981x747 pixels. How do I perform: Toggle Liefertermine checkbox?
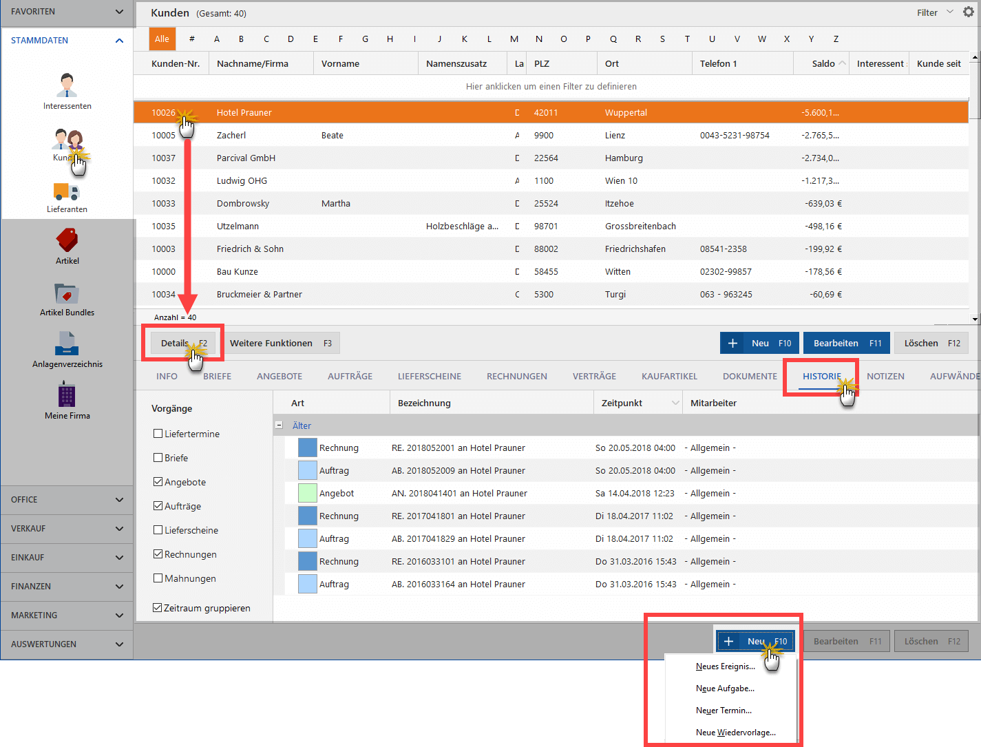tap(158, 434)
